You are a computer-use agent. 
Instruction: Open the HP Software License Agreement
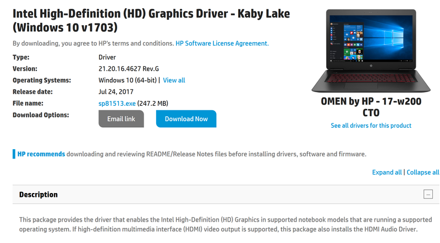click(x=222, y=43)
